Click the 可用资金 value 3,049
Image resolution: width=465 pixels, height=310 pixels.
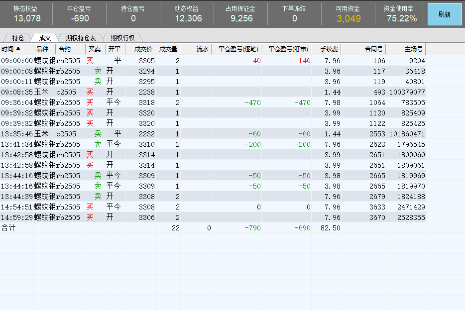point(349,19)
